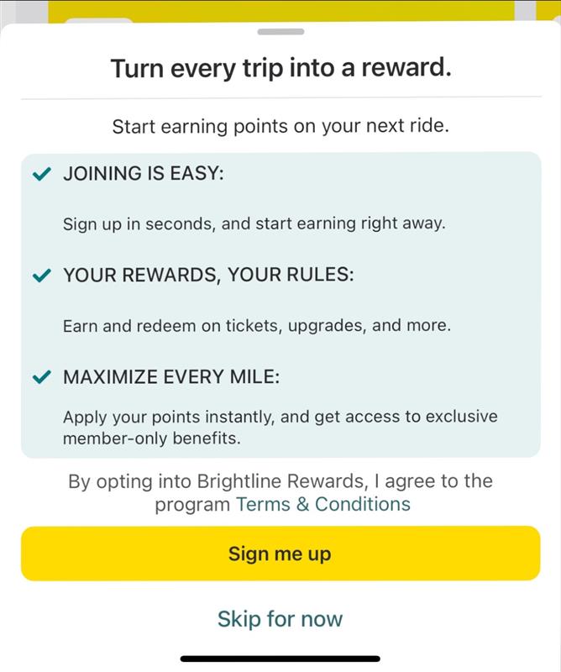Tap the 'By opting into Brightline Rewards' consent text

click(x=280, y=481)
